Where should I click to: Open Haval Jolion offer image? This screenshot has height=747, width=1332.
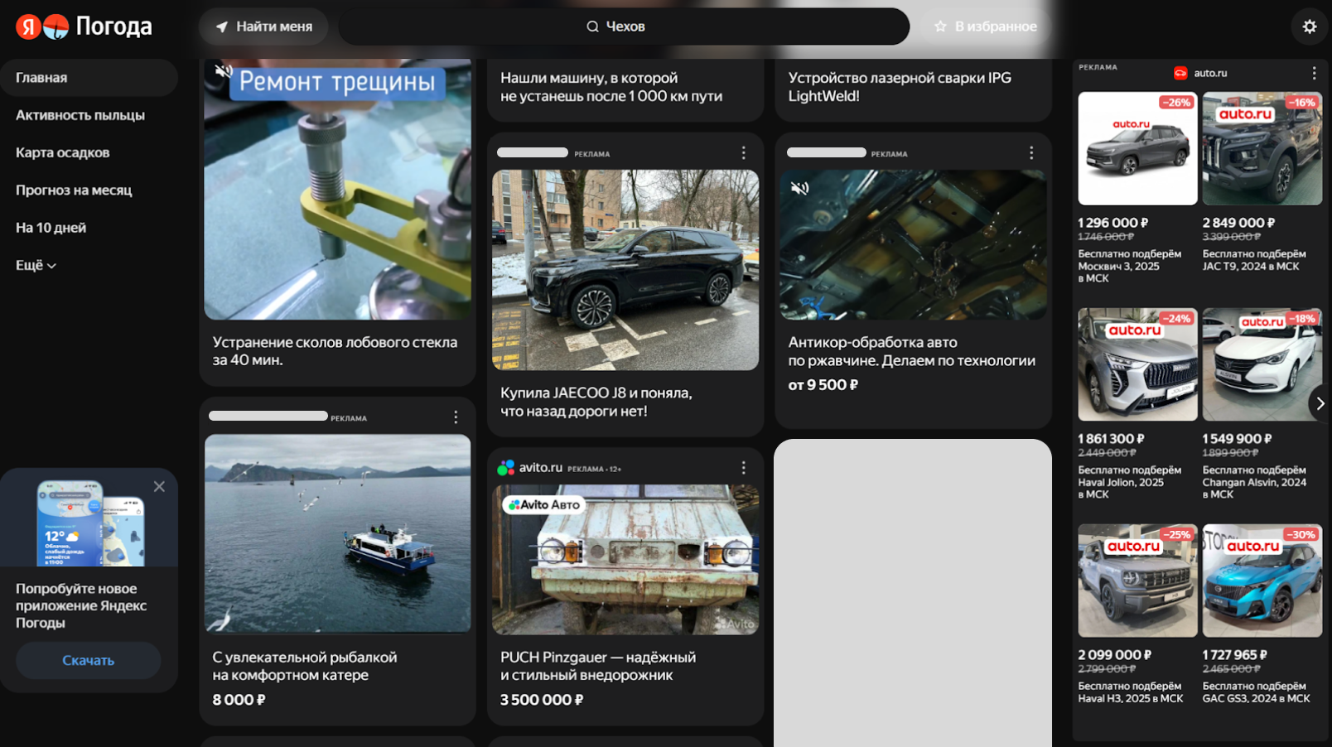click(x=1137, y=364)
